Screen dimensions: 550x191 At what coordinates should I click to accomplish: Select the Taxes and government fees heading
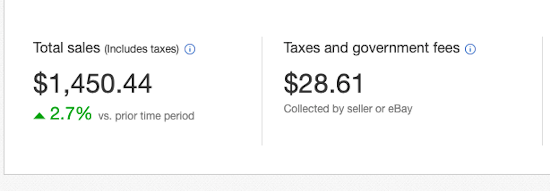[x=372, y=48]
